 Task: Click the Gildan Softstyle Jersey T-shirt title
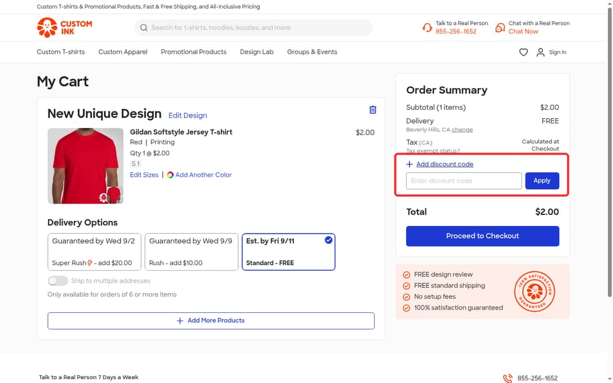tap(181, 132)
